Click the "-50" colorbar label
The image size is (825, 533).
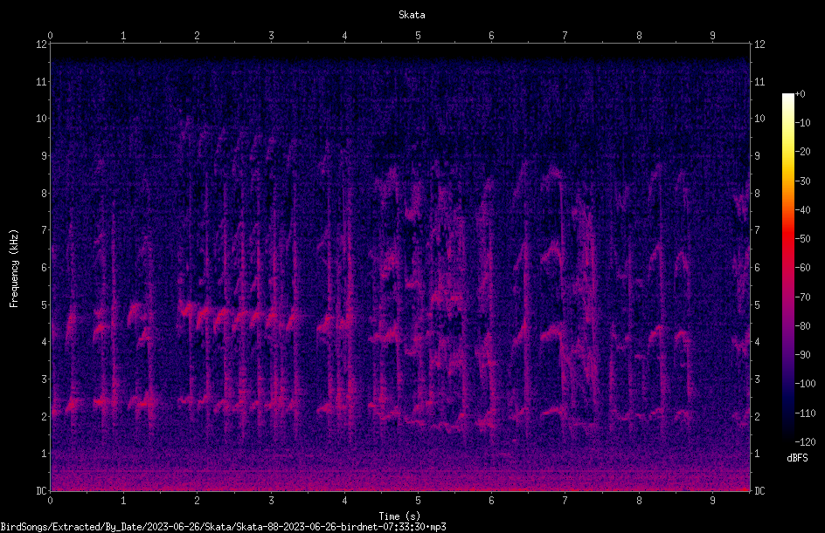[803, 239]
